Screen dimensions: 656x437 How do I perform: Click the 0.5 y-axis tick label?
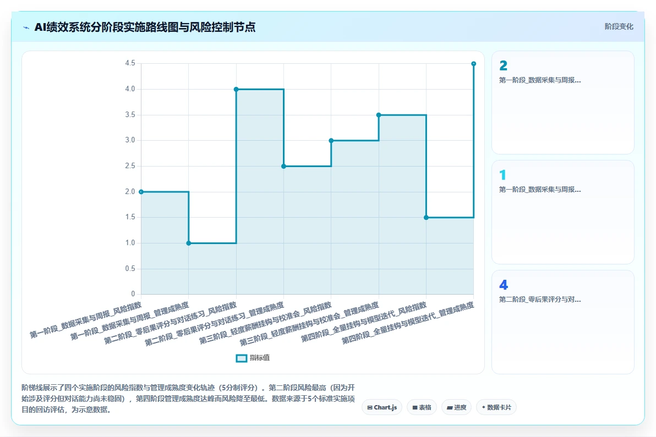coord(130,269)
